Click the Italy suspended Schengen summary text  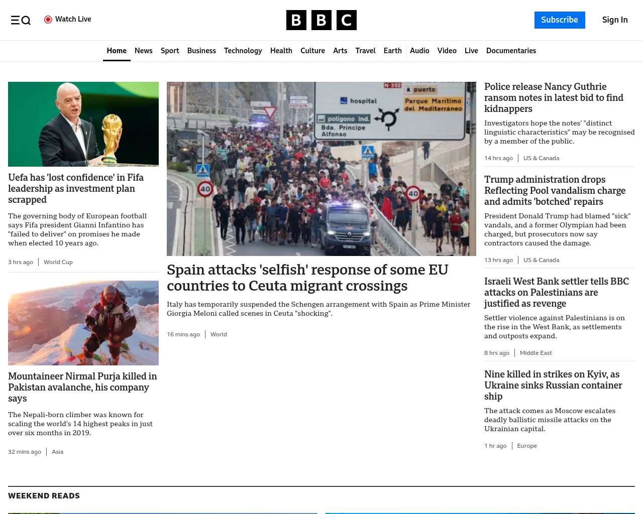pyautogui.click(x=318, y=309)
